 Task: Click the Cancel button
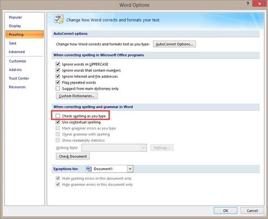252,210
